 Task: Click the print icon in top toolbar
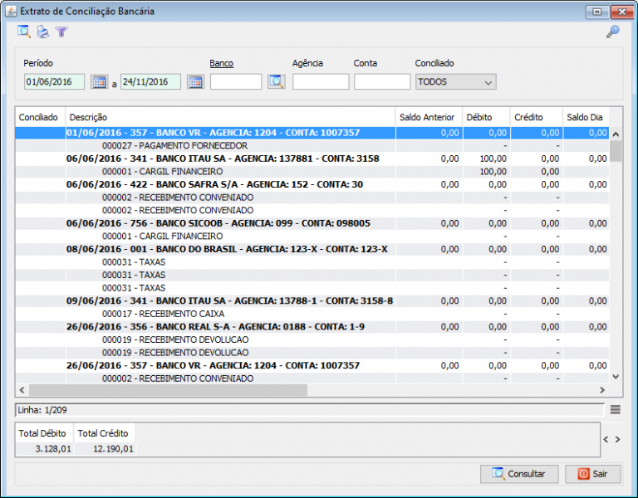click(42, 32)
